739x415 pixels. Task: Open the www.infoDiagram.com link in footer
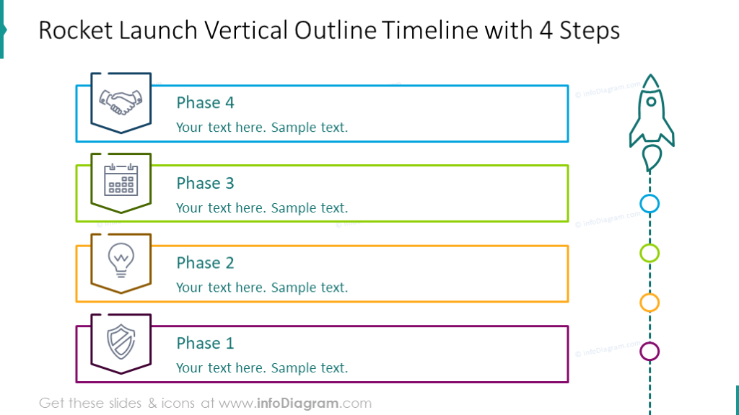point(295,403)
